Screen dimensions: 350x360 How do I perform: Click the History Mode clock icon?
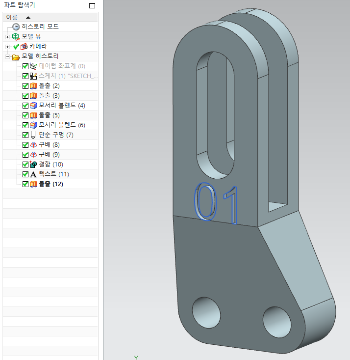coord(16,27)
